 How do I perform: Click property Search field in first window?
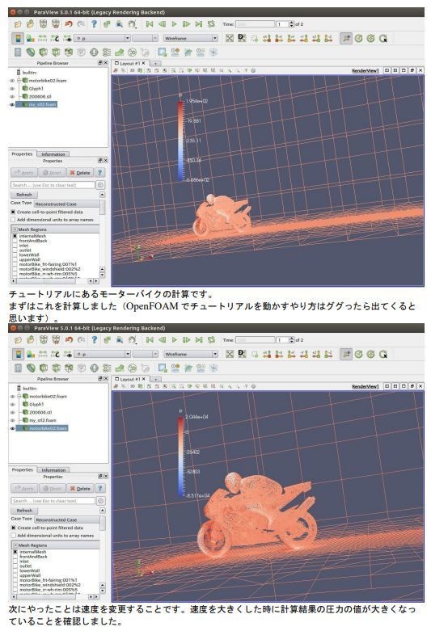coord(53,185)
